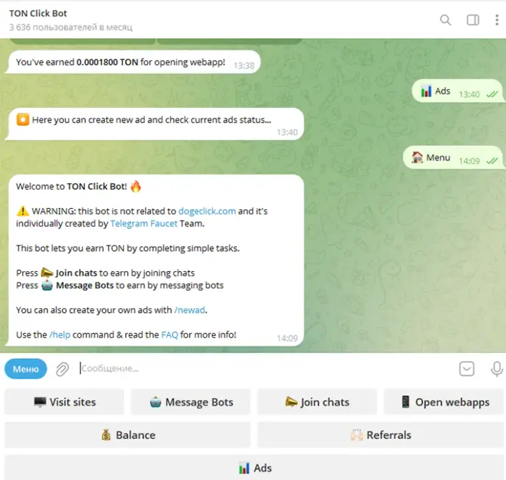Click the double check mark on the Menu message
This screenshot has width=506, height=480.
click(x=492, y=161)
